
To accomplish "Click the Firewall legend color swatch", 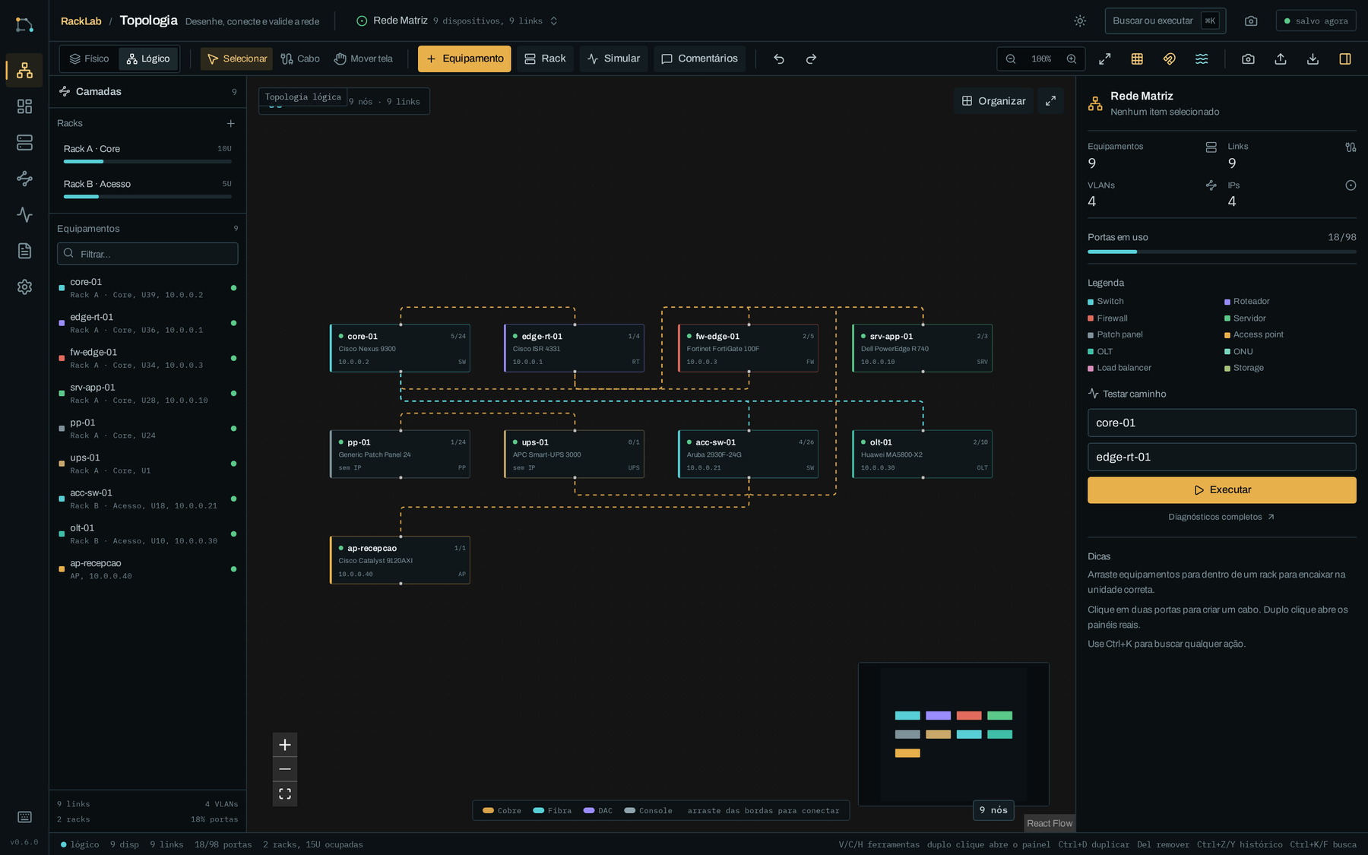I will click(x=1091, y=318).
